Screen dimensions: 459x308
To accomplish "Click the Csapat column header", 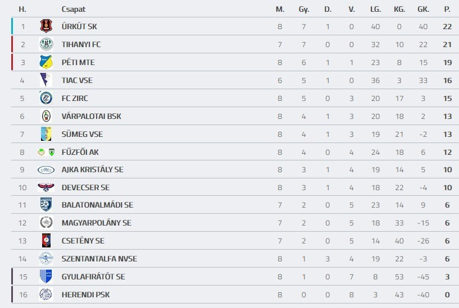I will tap(74, 9).
